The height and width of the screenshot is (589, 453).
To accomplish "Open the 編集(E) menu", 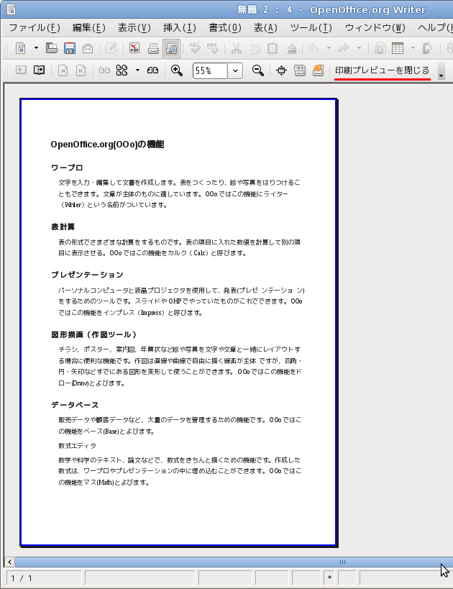I will point(88,28).
